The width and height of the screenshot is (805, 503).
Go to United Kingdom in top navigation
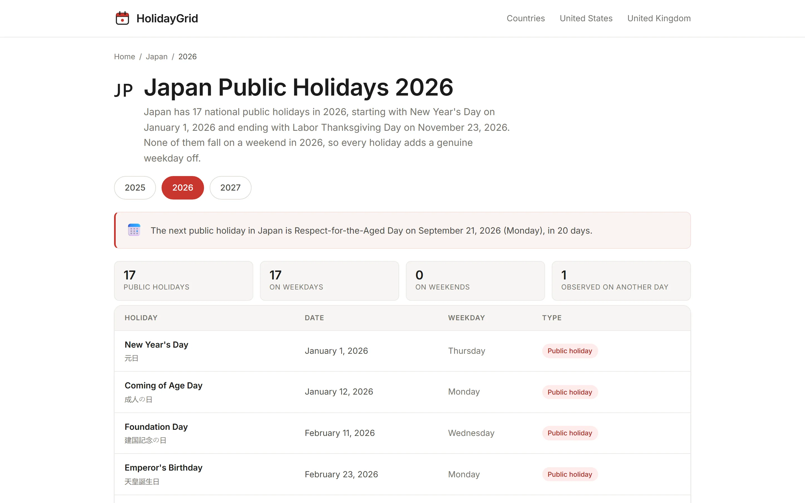[659, 18]
